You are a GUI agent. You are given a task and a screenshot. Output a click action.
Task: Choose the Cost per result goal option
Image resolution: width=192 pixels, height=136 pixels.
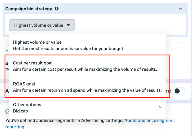click(32, 63)
